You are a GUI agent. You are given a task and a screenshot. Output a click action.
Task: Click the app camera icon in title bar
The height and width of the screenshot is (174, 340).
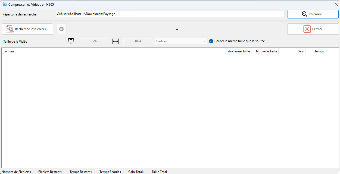point(5,5)
